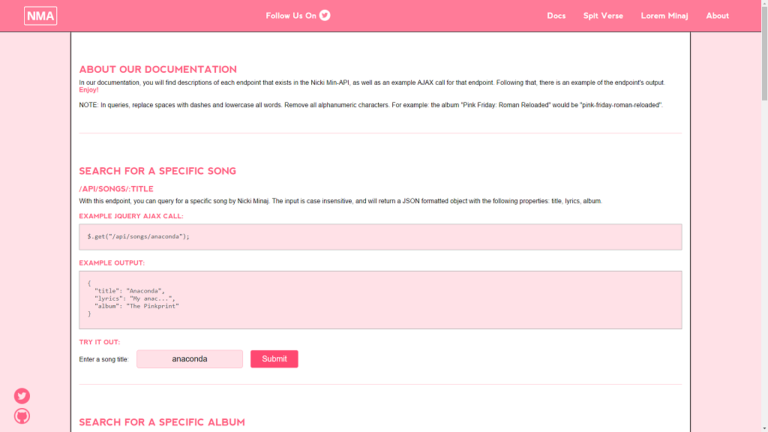Submit the song title query
This screenshot has height=432, width=768.
274,359
